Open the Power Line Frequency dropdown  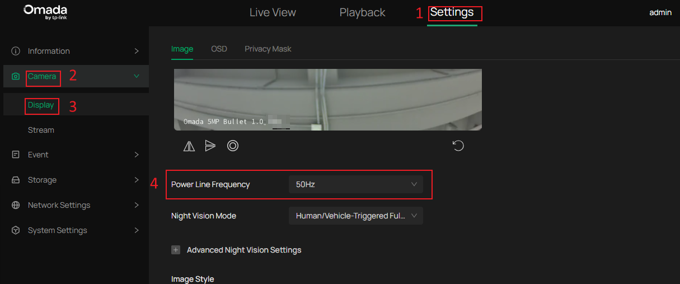point(356,184)
